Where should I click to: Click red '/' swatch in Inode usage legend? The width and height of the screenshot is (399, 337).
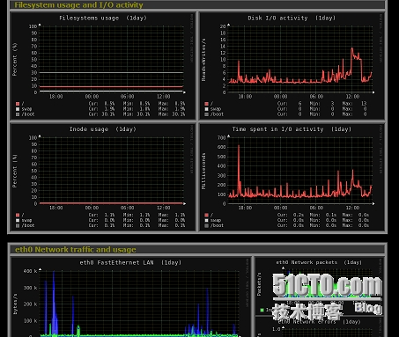pyautogui.click(x=18, y=215)
